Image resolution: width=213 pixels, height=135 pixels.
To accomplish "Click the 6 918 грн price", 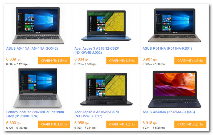I will click(x=150, y=123).
